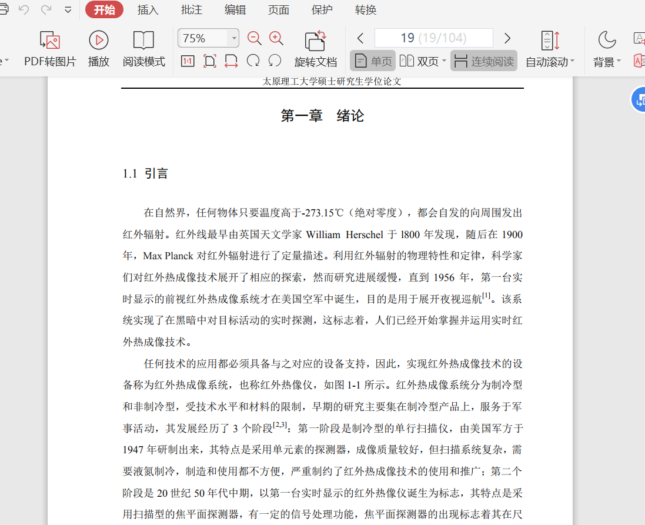Expand the 自动滚动 dropdown arrow

[x=573, y=61]
